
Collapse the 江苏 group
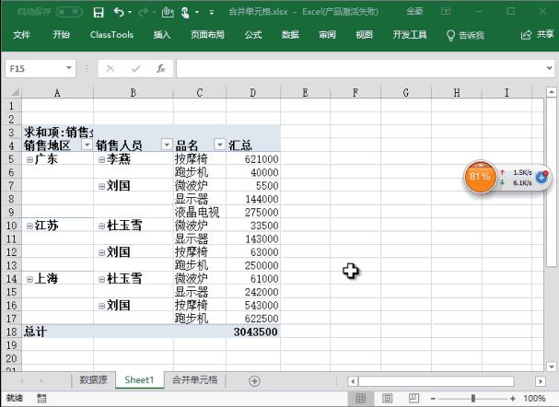coord(30,227)
